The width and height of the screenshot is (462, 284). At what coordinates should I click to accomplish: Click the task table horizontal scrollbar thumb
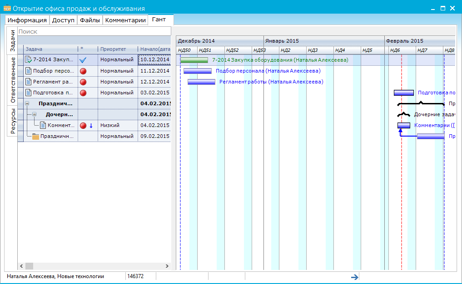coord(29,266)
